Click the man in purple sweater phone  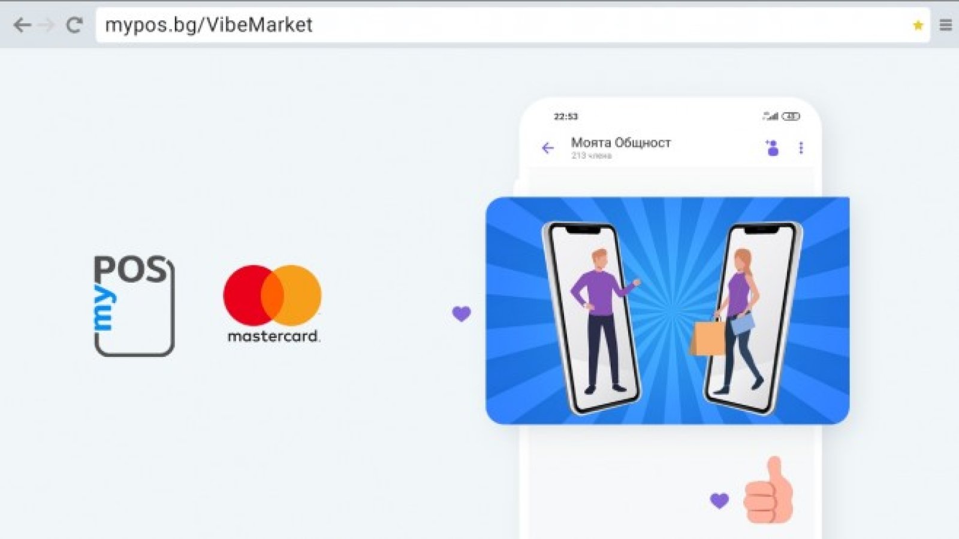coord(592,317)
